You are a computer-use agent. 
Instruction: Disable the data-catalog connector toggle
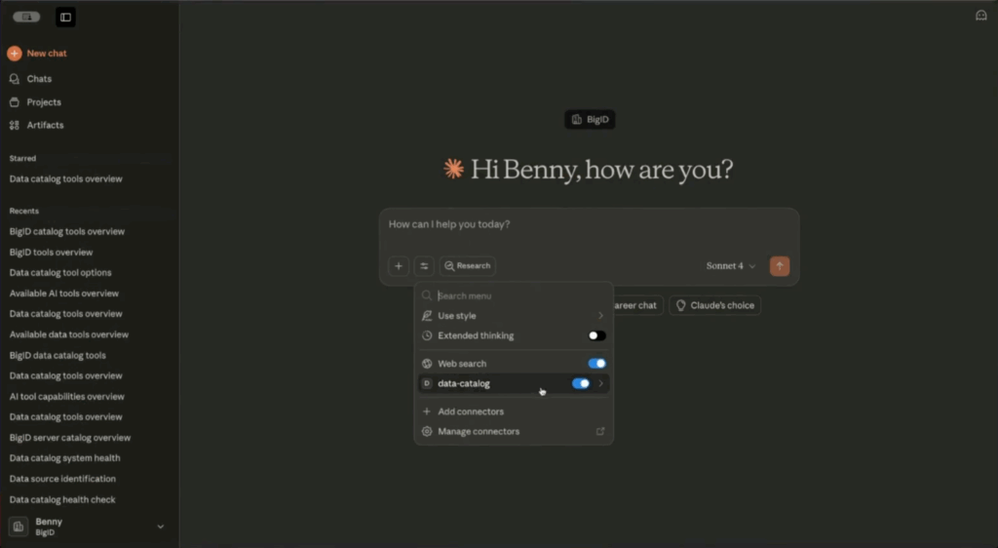click(x=581, y=383)
